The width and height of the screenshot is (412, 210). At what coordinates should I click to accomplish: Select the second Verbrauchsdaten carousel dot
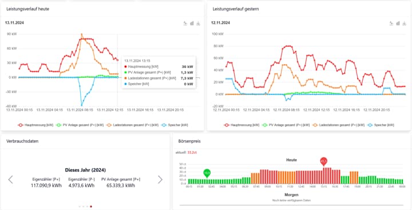[x=84, y=207]
